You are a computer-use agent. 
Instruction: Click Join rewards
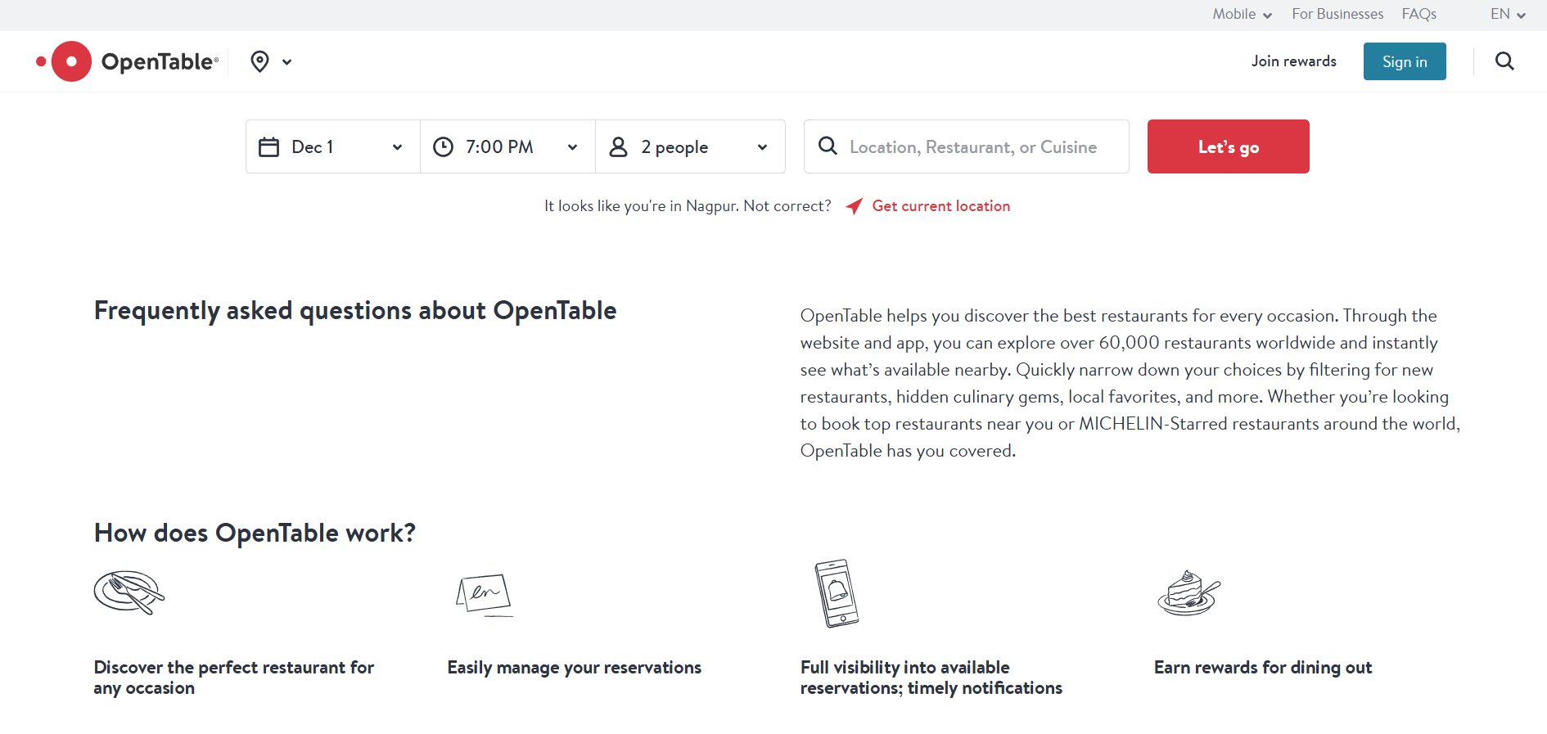point(1293,61)
